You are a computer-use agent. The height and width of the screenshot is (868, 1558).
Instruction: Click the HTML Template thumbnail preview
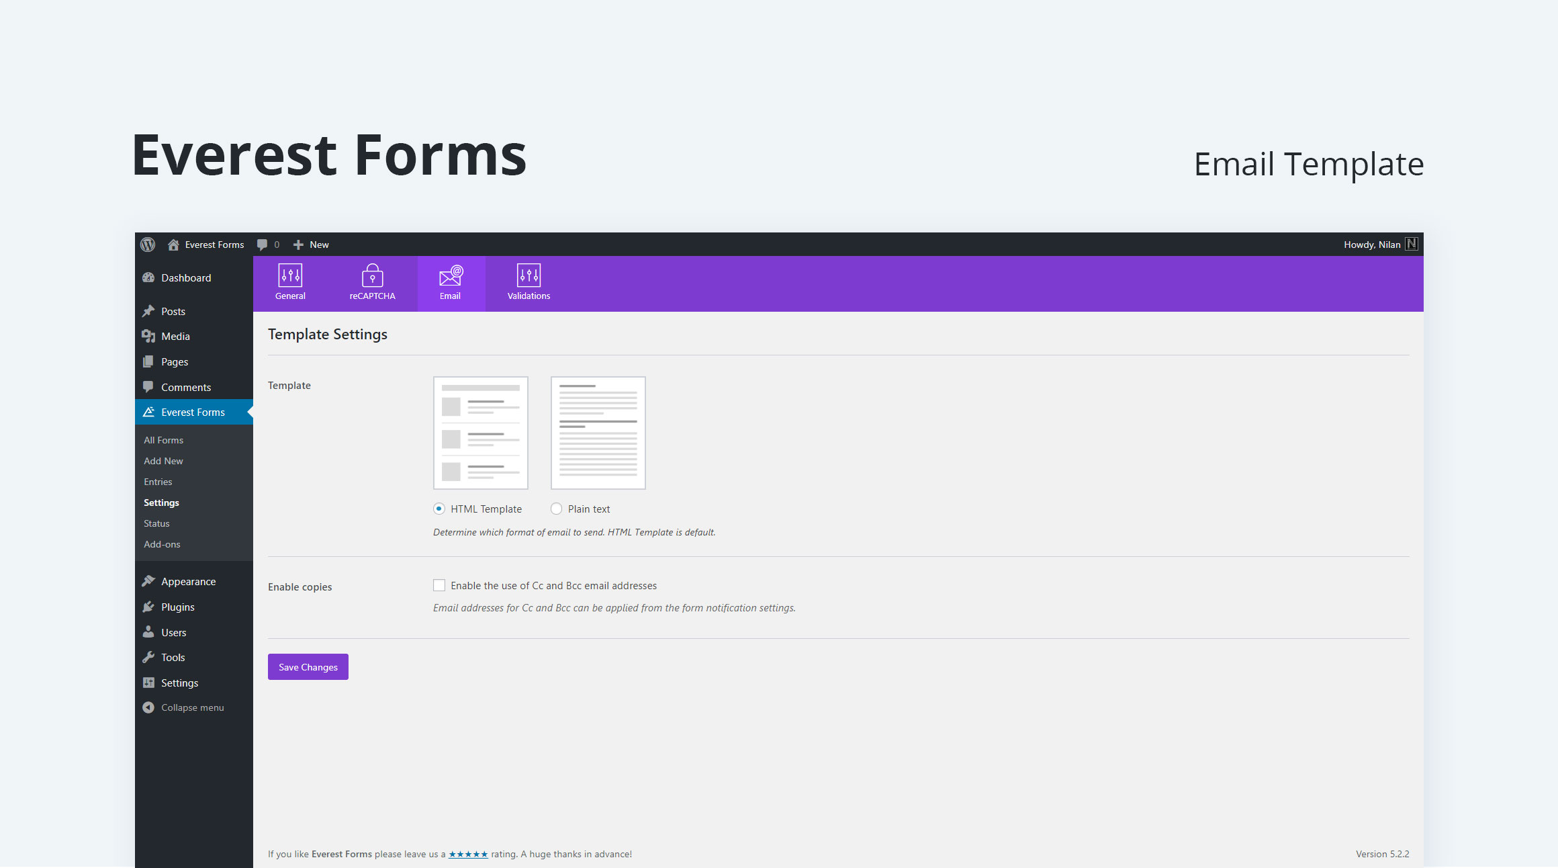coord(479,432)
